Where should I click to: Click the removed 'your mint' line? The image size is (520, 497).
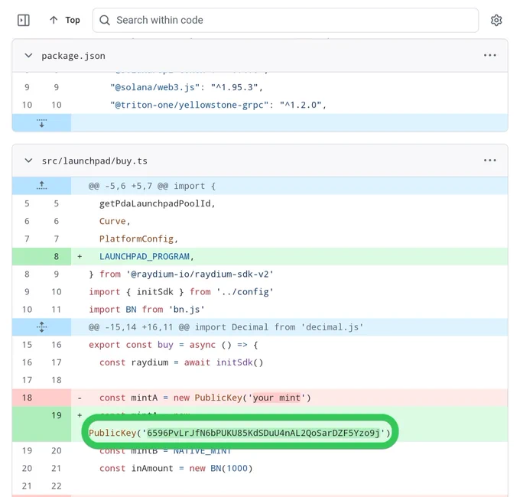tap(260, 398)
